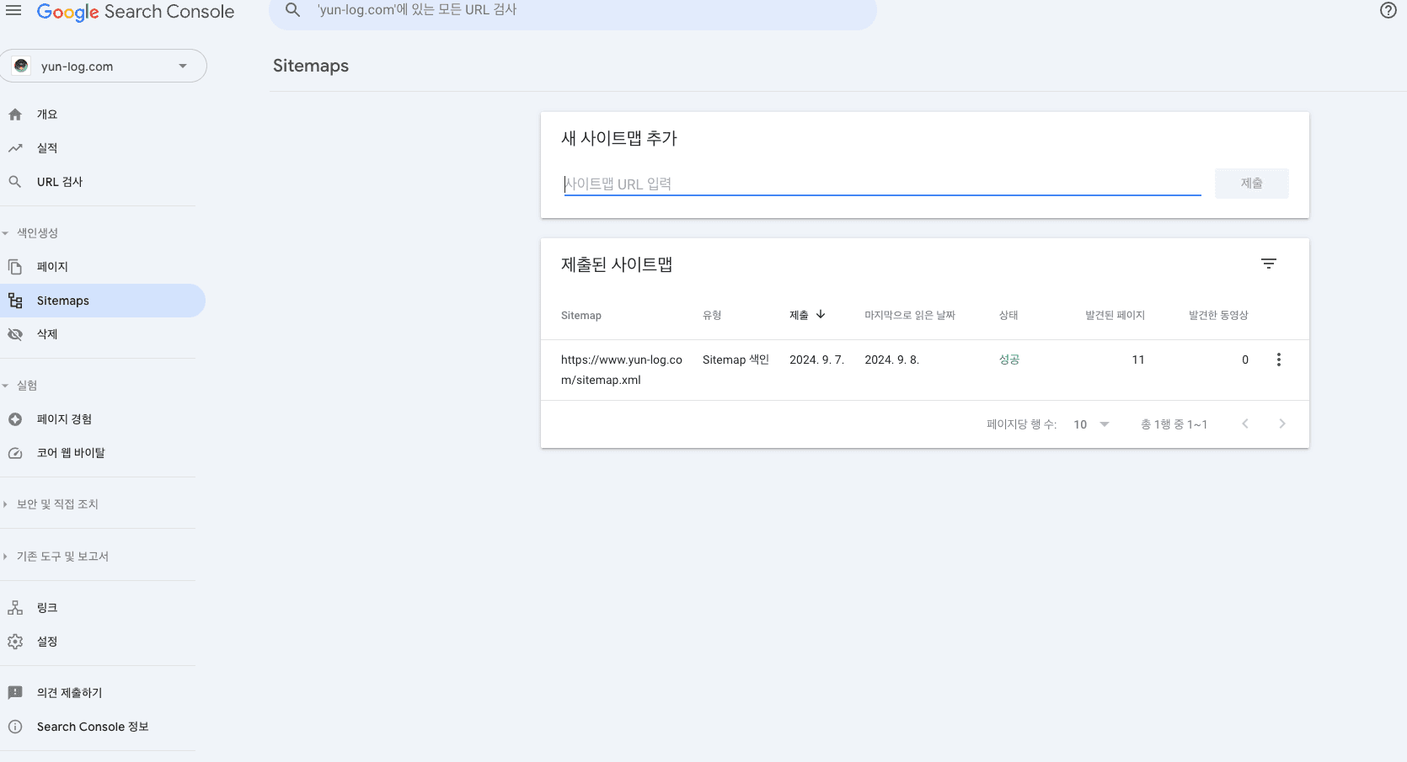Sort by 마지막으로 읽은 날짜 column header

click(910, 316)
